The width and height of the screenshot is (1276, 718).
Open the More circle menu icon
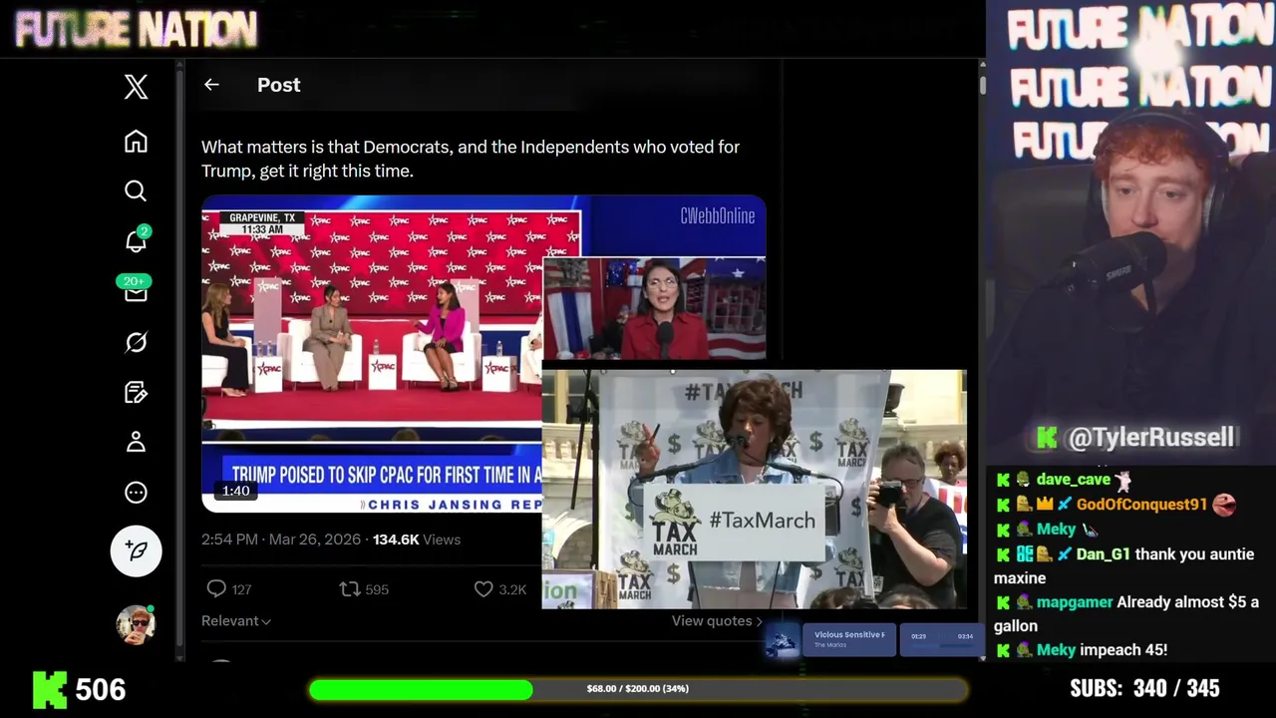(136, 492)
